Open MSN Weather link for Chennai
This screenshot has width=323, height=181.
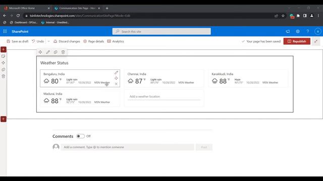coord(186,82)
